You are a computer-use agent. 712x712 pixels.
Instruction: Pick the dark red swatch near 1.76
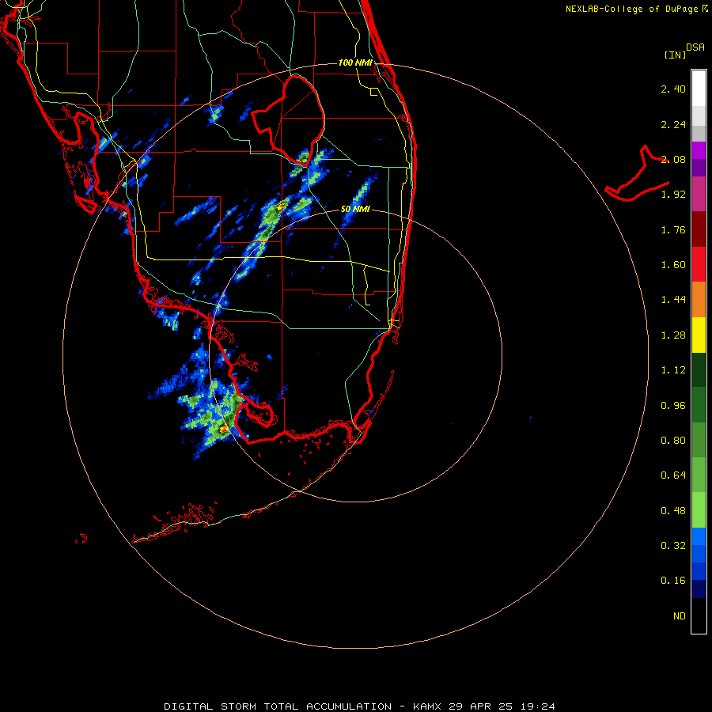(x=699, y=229)
